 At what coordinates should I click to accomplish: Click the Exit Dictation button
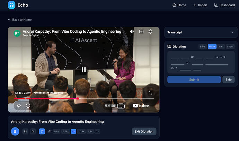144,131
